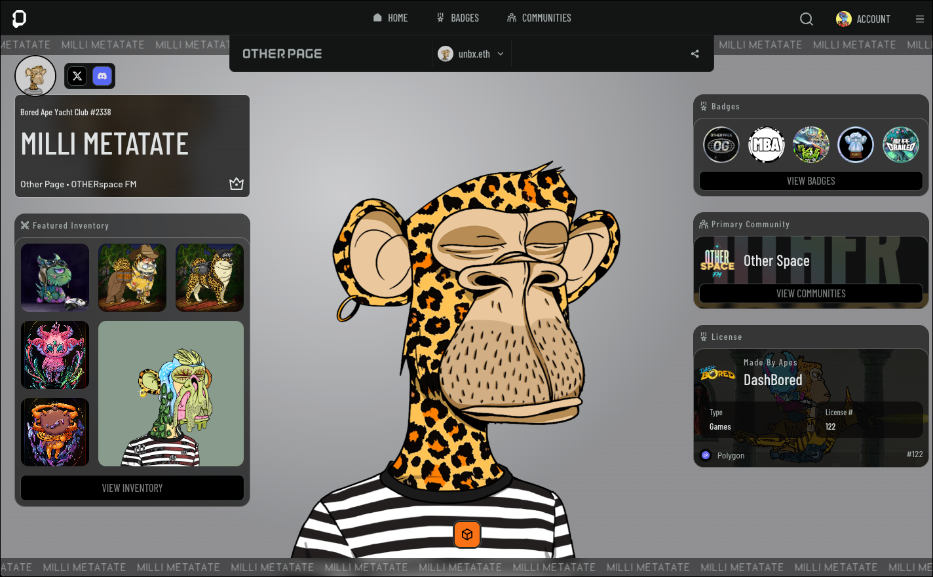The height and width of the screenshot is (577, 933).
Task: Select the OG Other Page badge
Action: (721, 145)
